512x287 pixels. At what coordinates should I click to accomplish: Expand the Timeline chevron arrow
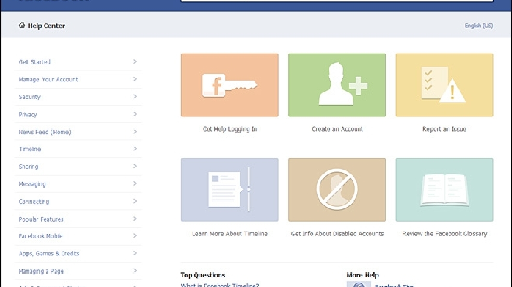135,149
